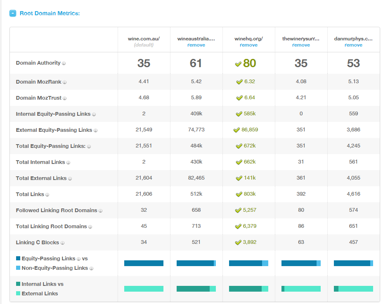Click the Followed Linking Root Domains value 658

(x=196, y=210)
